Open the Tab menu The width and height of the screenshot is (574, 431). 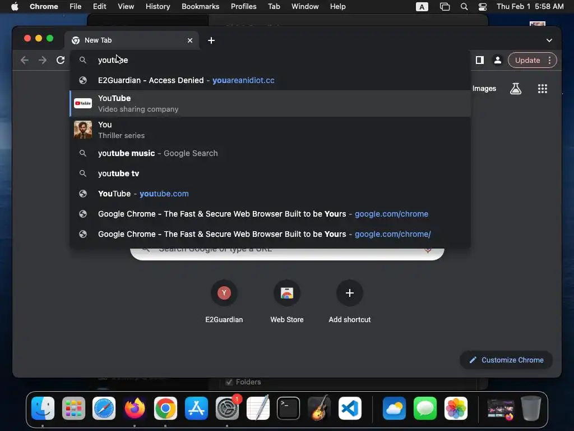(274, 6)
